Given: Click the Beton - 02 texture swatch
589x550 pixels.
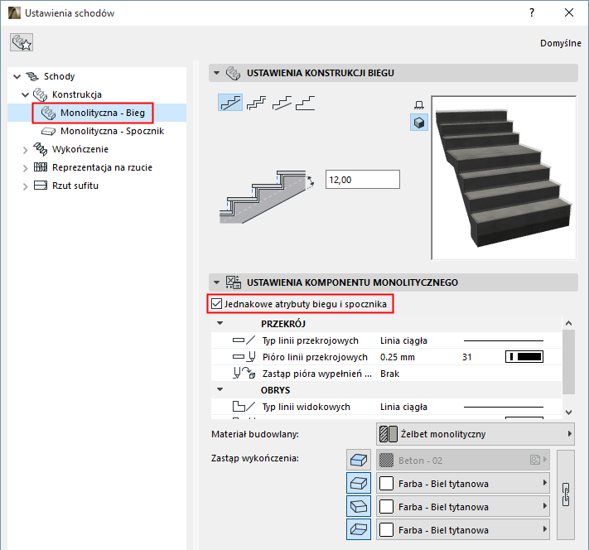Looking at the screenshot, I should (x=386, y=460).
